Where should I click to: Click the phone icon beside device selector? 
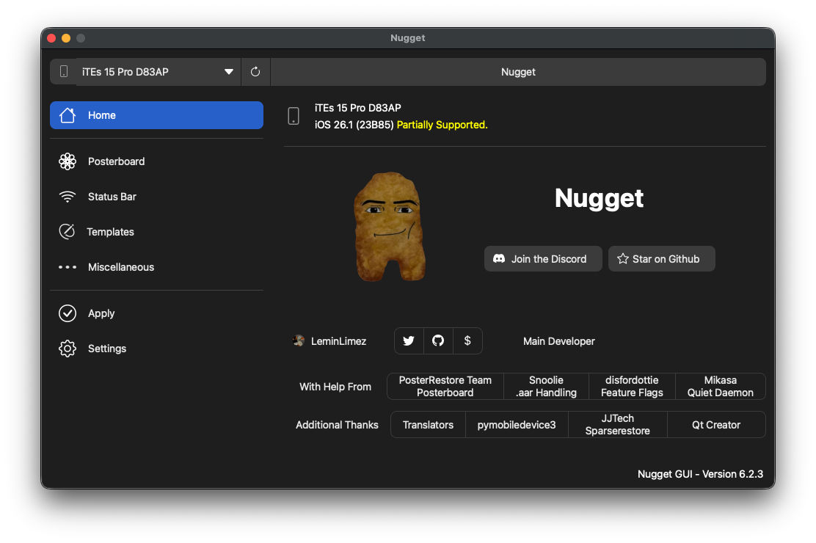click(x=64, y=72)
